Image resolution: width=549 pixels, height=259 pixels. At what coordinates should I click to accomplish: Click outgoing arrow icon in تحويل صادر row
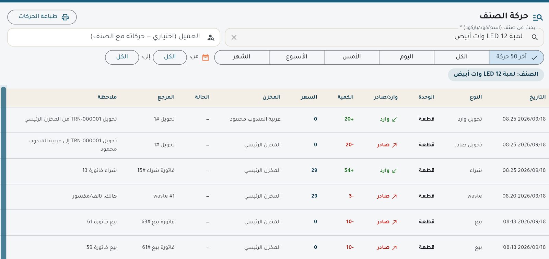coord(394,145)
